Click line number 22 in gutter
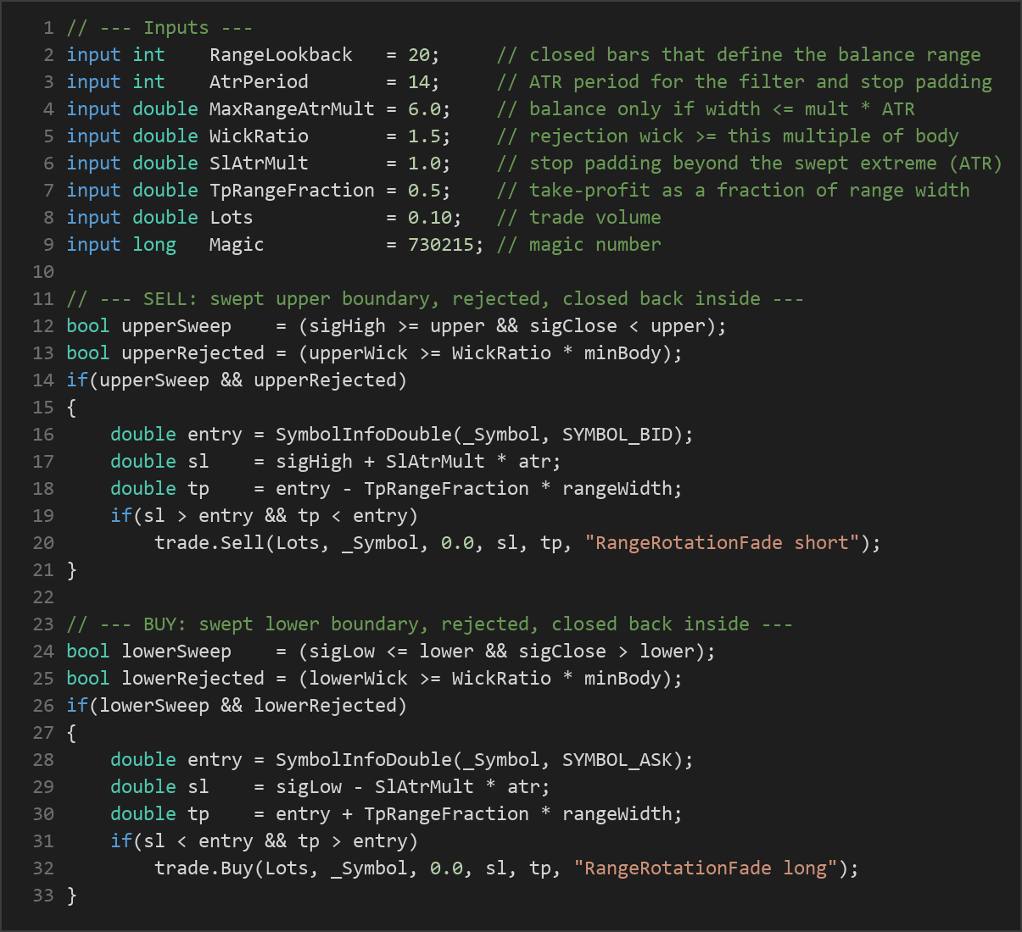 coord(43,597)
